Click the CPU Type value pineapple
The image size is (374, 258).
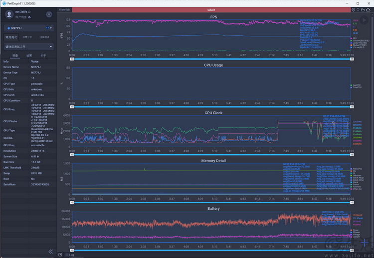(37, 84)
